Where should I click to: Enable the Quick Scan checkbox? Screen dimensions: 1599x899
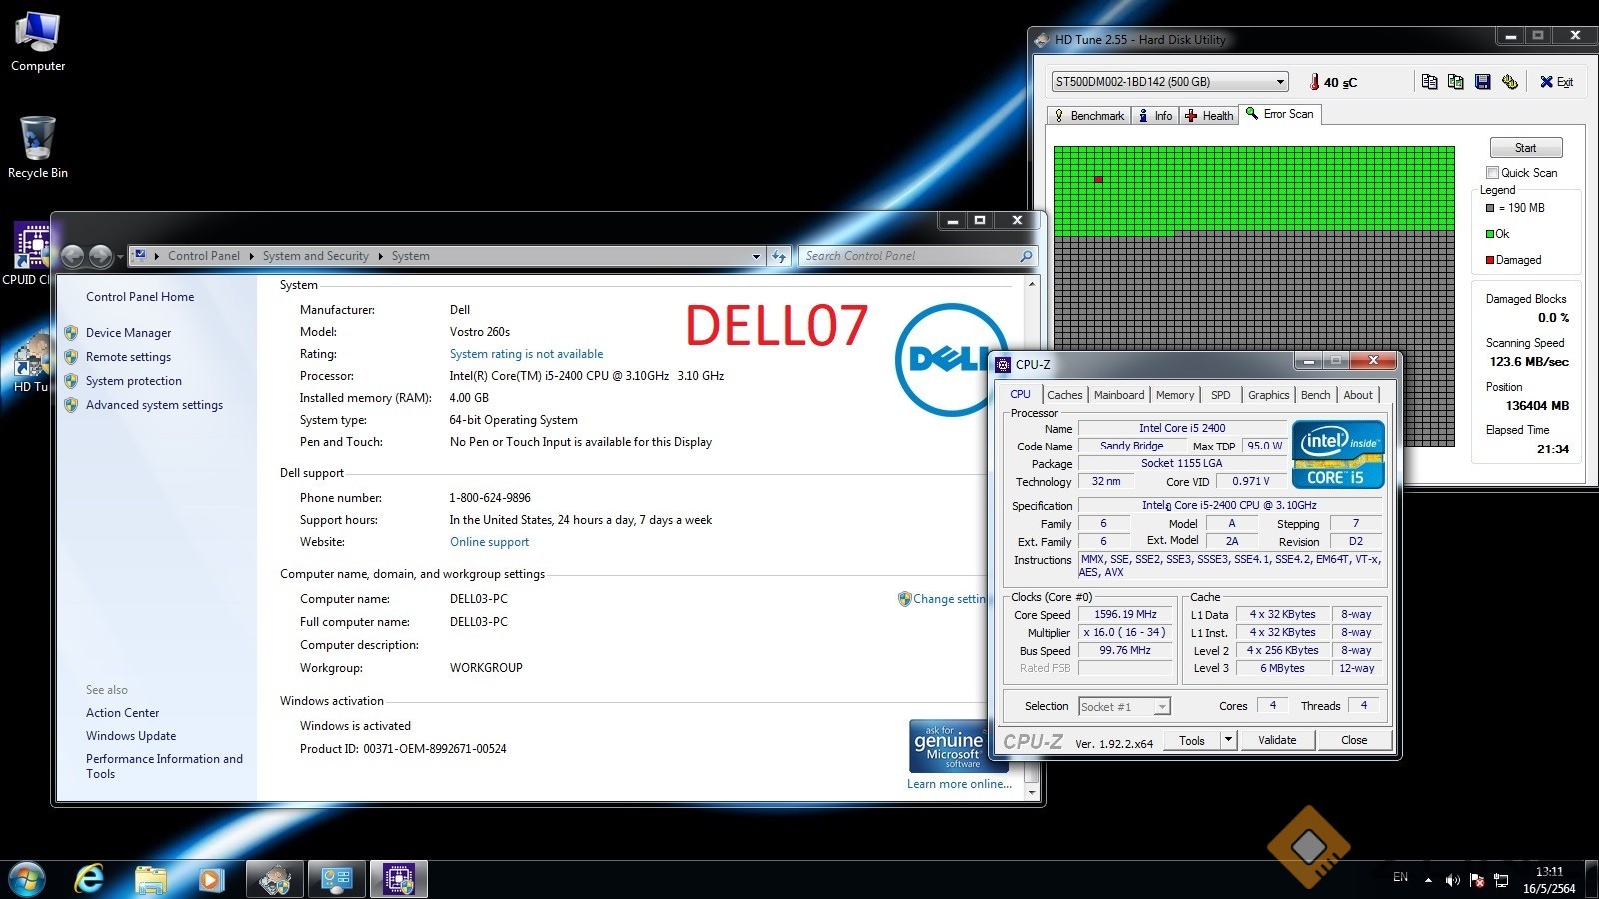pyautogui.click(x=1492, y=173)
